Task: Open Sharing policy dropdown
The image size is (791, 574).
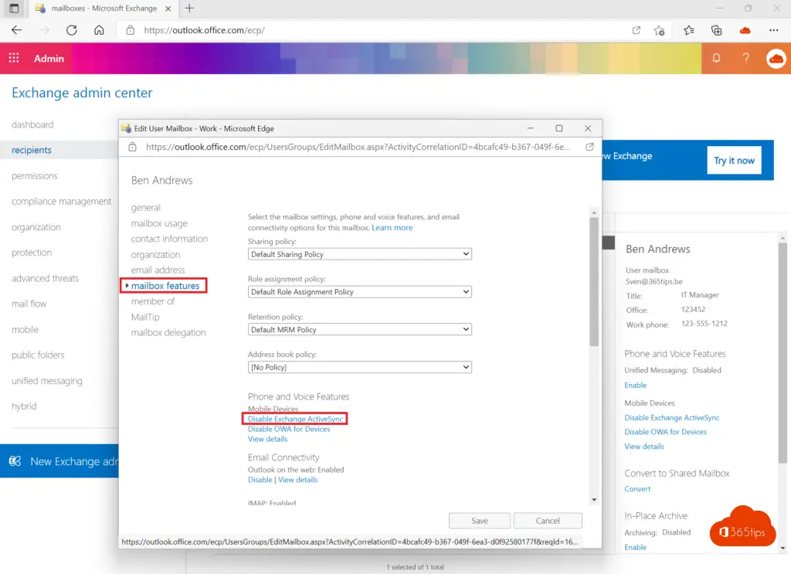Action: point(360,254)
